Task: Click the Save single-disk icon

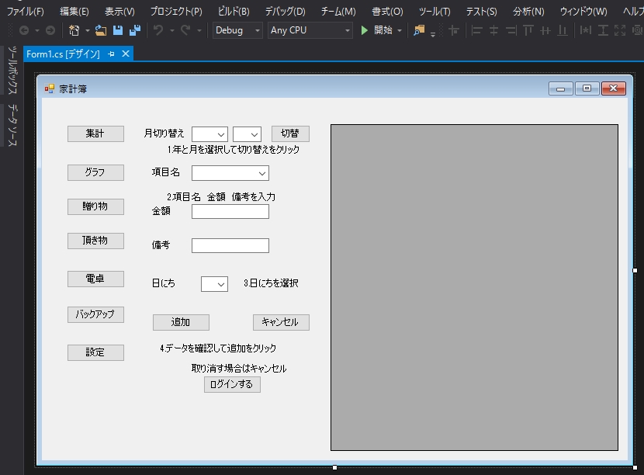Action: pos(118,30)
